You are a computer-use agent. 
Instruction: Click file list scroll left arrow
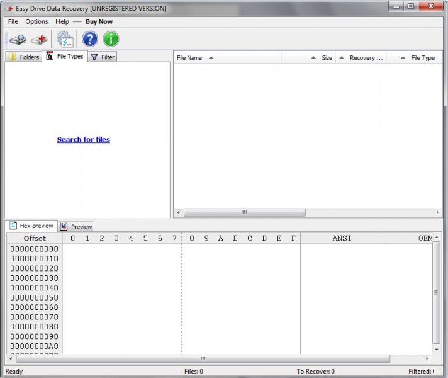(179, 212)
